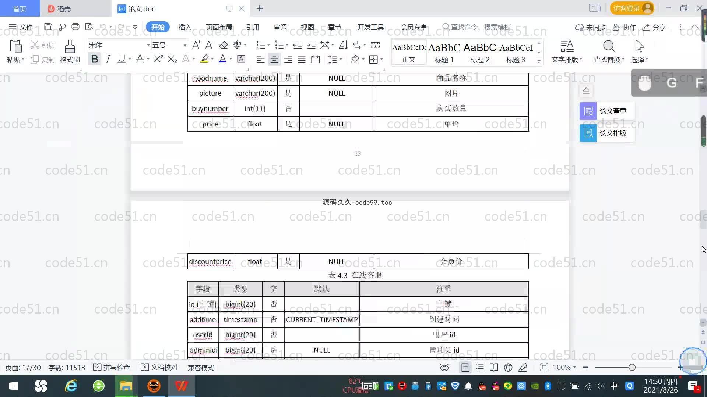Click the Show/Hide paragraph marks icon
This screenshot has width=707, height=397.
pos(357,45)
